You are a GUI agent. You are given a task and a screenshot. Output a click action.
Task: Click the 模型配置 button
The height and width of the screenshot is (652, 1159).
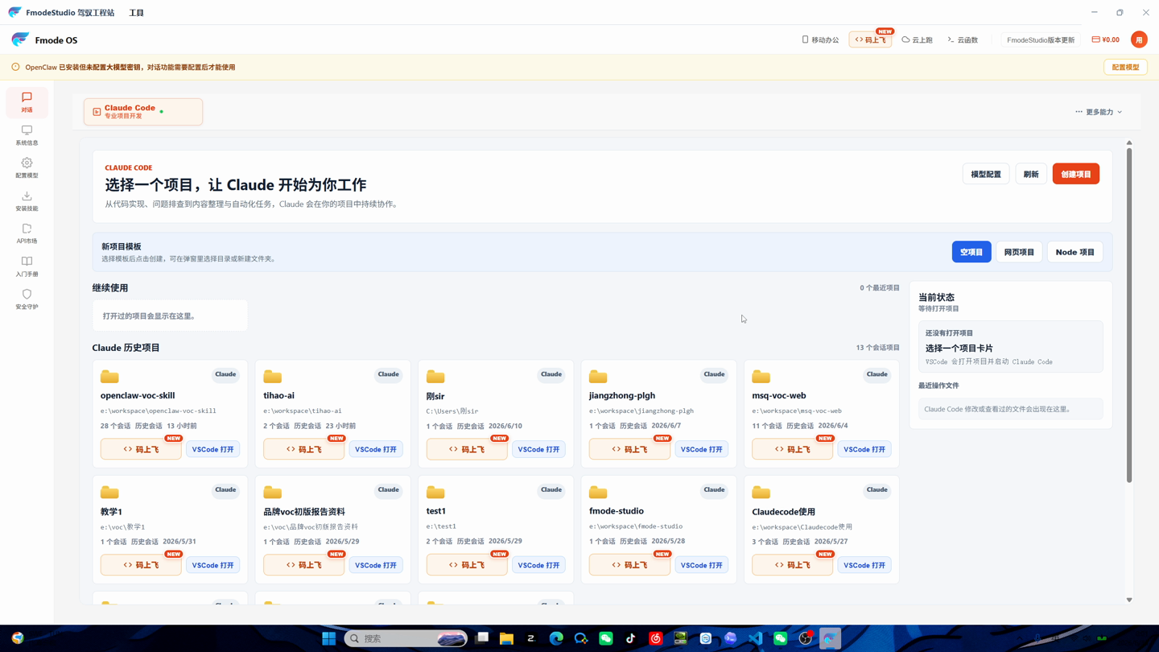tap(986, 174)
